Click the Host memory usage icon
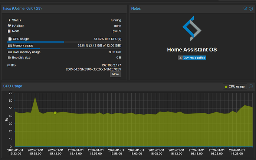This screenshot has height=160, width=256. pyautogui.click(x=10, y=52)
